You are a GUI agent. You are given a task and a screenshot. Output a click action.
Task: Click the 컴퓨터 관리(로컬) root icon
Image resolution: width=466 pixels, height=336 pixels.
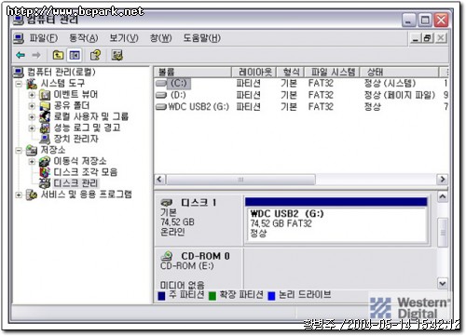(x=19, y=73)
